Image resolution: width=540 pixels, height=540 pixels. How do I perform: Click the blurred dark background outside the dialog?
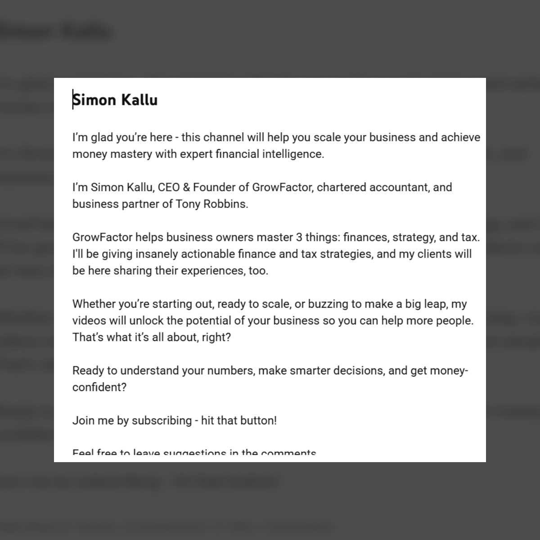[x=27, y=270]
